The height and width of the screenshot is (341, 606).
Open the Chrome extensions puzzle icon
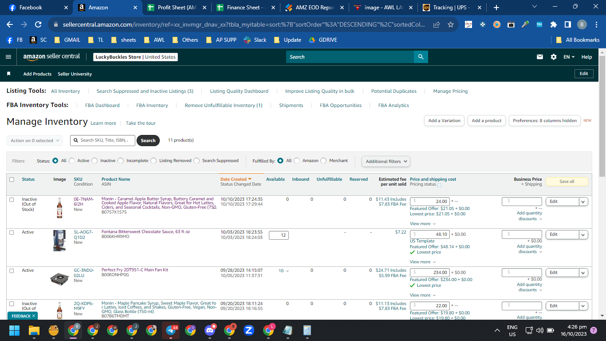pos(554,24)
